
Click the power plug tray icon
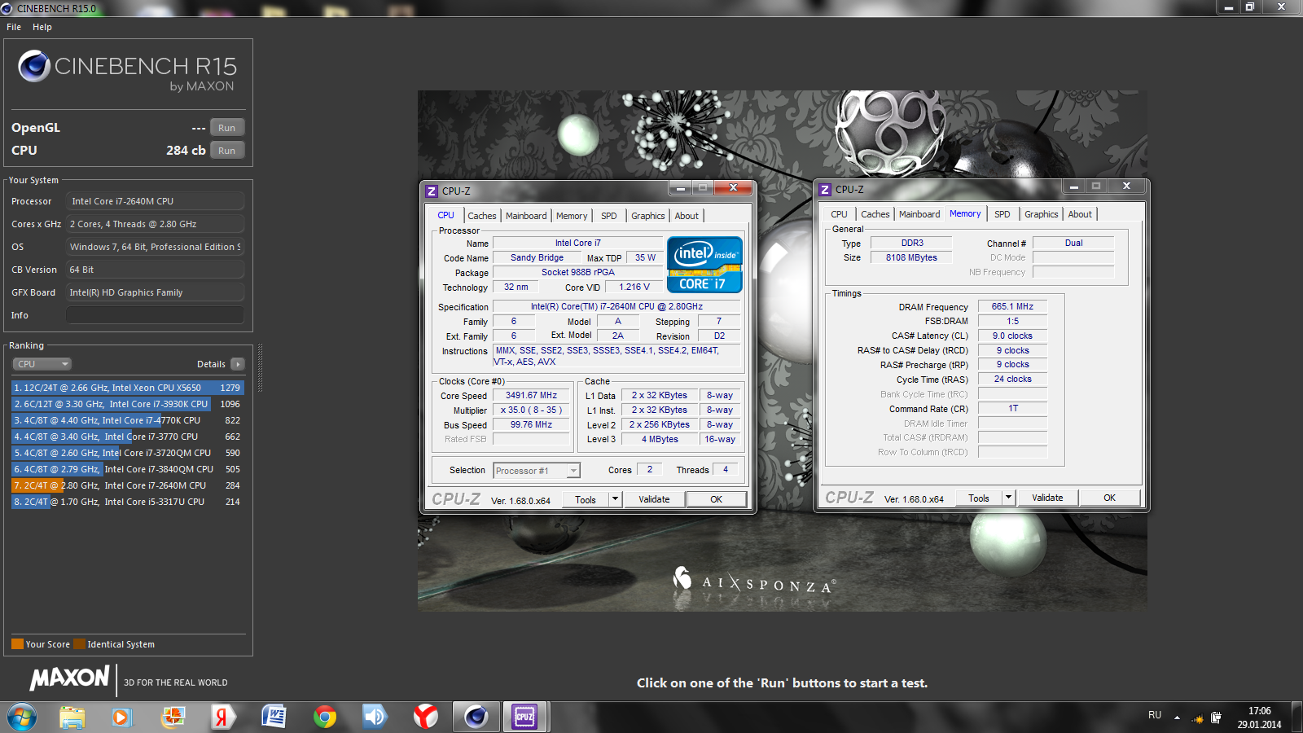click(1216, 718)
